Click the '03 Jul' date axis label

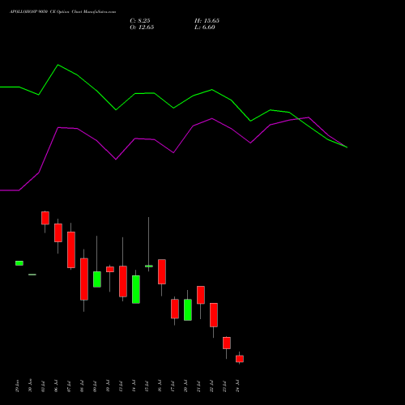[x=43, y=386]
